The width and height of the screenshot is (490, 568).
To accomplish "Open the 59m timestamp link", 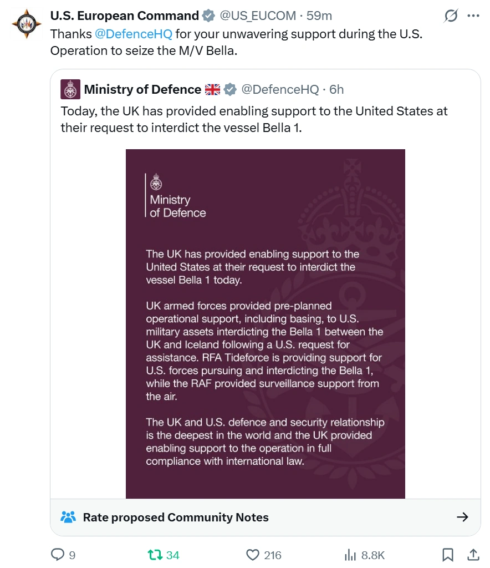I will [x=319, y=16].
